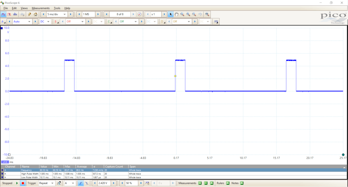This screenshot has height=187, width=348.
Task: Open the Buffer Navigator compass icon
Action: [139, 14]
